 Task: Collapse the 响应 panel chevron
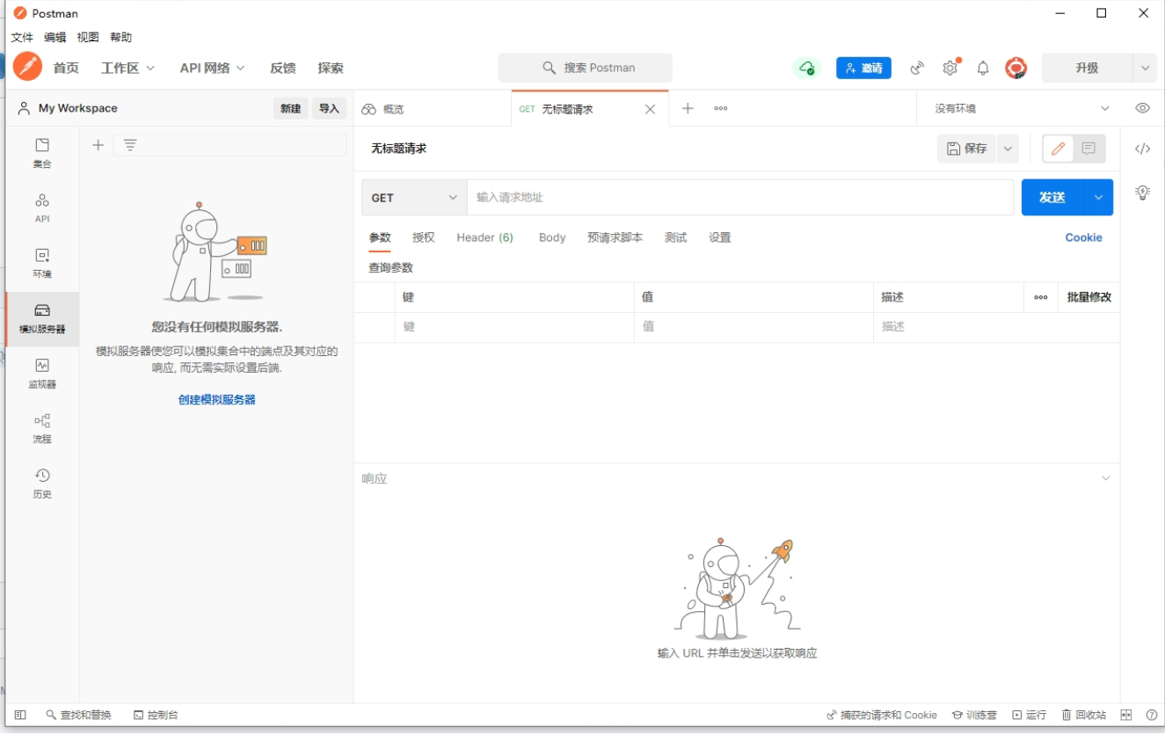(1105, 478)
